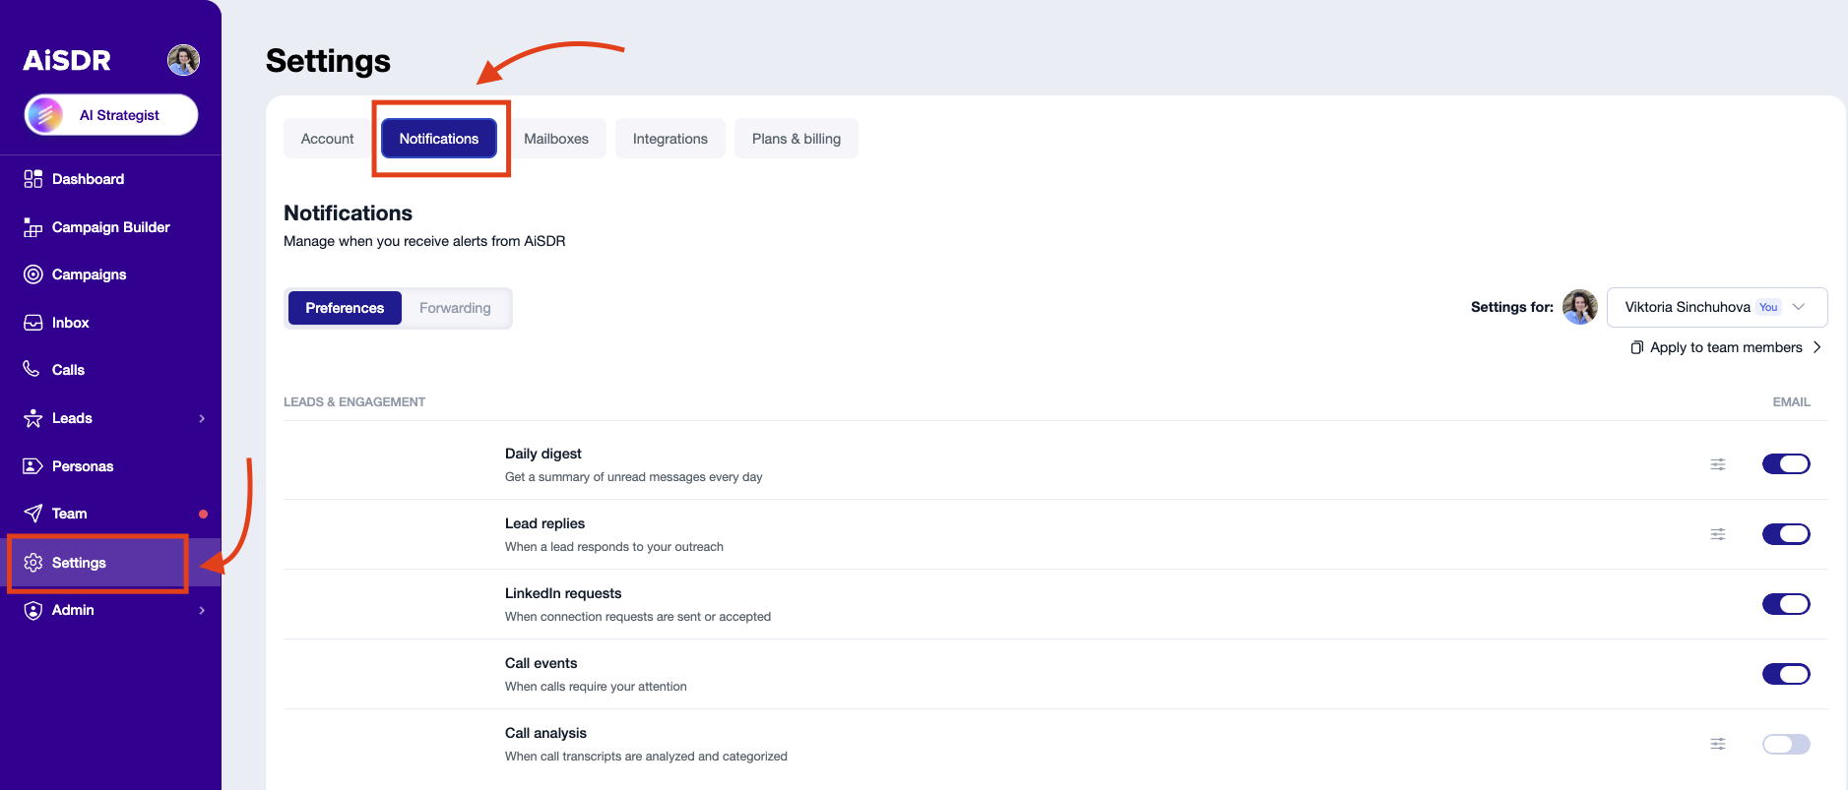Toggle Daily digest email notifications
This screenshot has width=1848, height=790.
pyautogui.click(x=1786, y=464)
